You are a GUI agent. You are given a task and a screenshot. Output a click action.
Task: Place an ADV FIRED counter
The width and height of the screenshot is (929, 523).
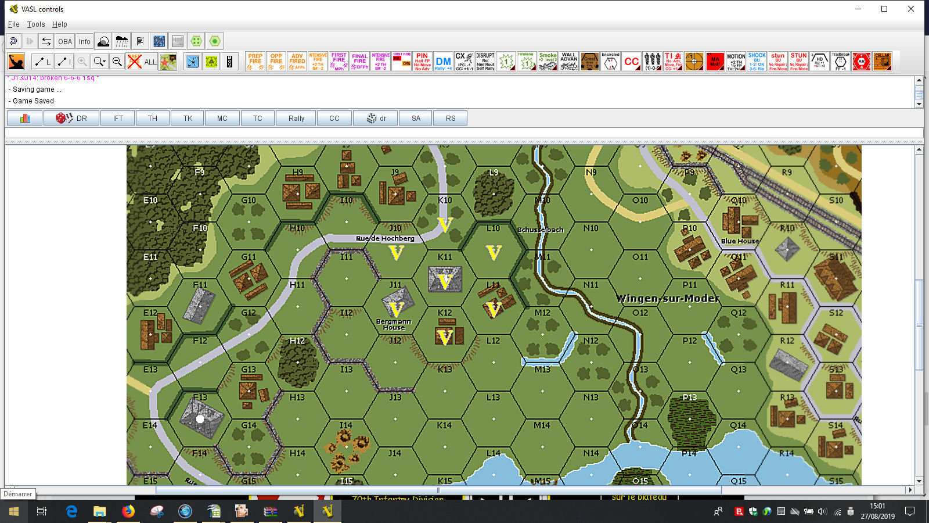[297, 62]
